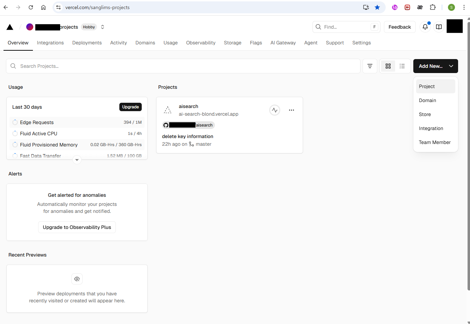Viewport: 470px width, 324px height.
Task: Open the Agent tab
Action: coord(311,43)
